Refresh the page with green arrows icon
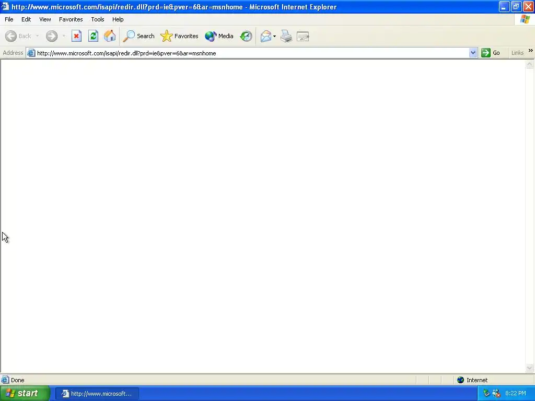 93,36
